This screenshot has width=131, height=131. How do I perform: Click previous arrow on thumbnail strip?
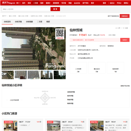point(3,75)
